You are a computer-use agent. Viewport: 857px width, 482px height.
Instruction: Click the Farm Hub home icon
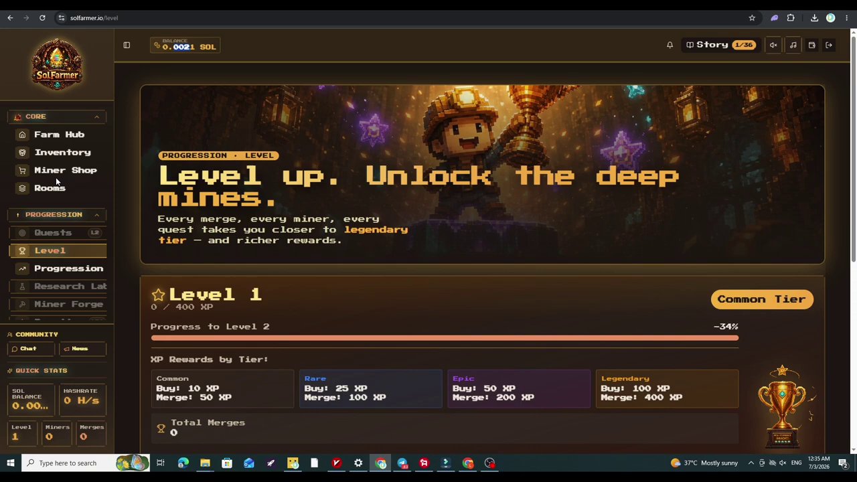click(22, 135)
